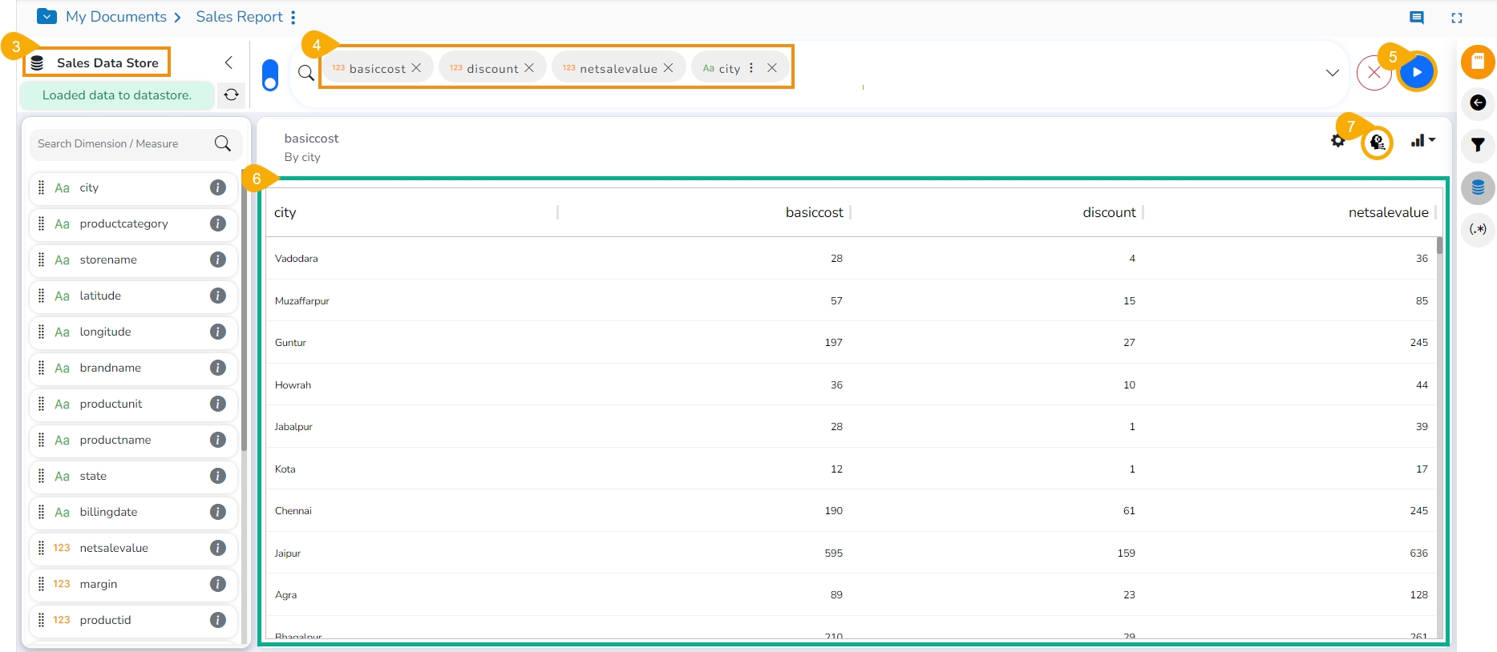Show info for the state field

pyautogui.click(x=218, y=476)
